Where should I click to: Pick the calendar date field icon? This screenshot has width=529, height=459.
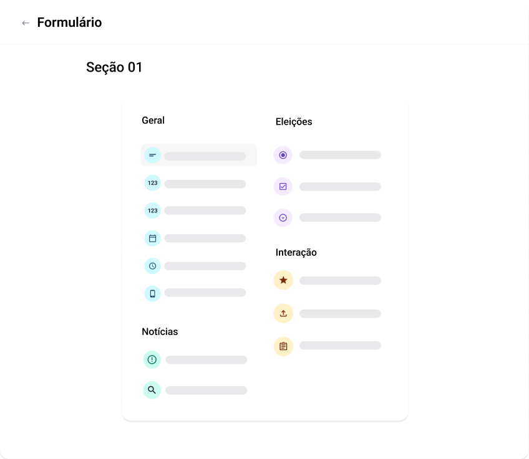click(152, 239)
